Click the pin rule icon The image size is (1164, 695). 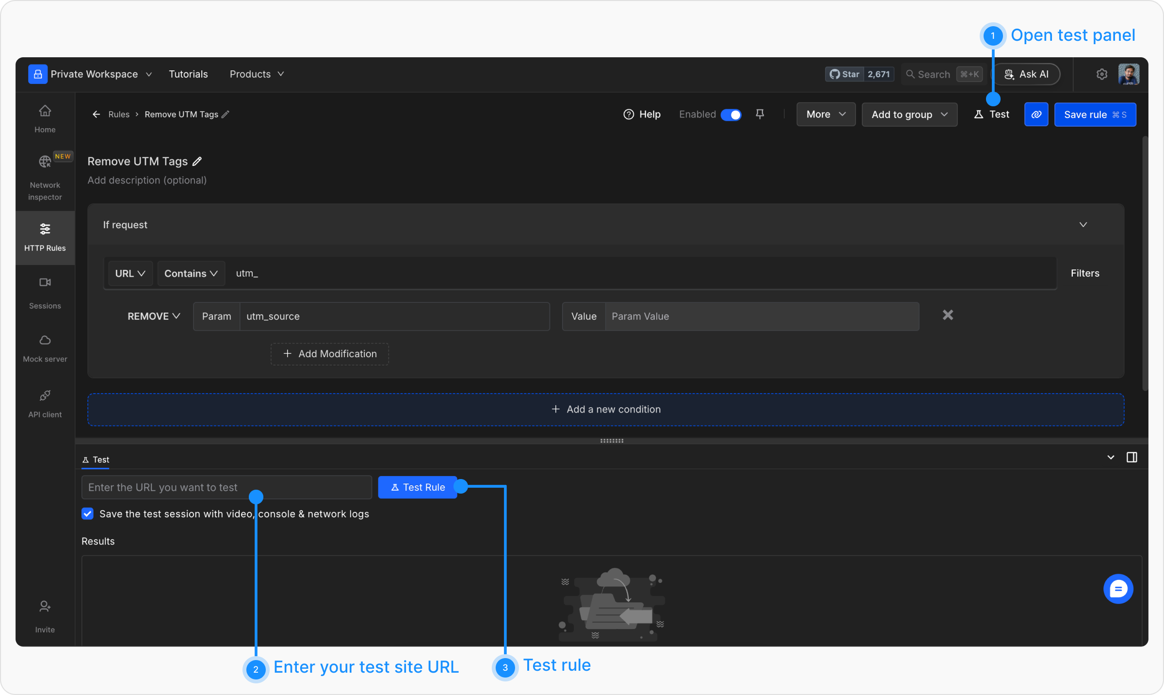(760, 114)
